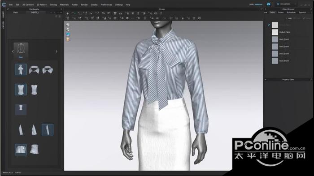Open the SIMULATION mode dropdown

point(286,4)
